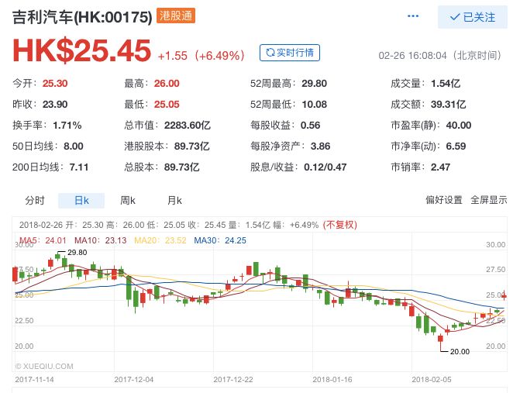Click the 2018-01-16 date axis label
This screenshot has height=393, width=520.
(332, 379)
